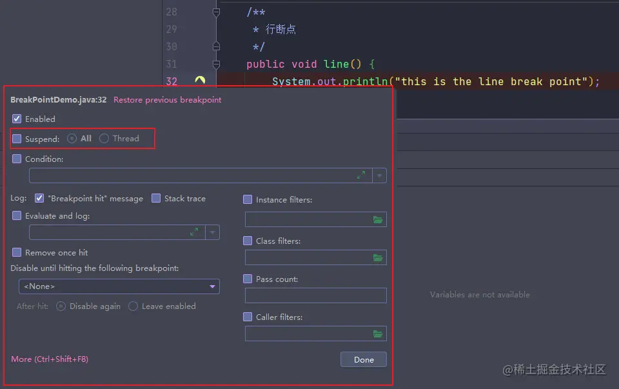Screen dimensions: 619x389
Task: Collapse the comment fold marker at line 28
Action: [x=217, y=12]
